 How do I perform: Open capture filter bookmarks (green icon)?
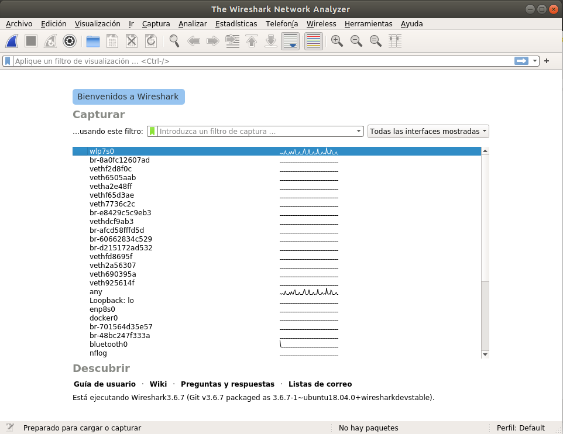[152, 132]
